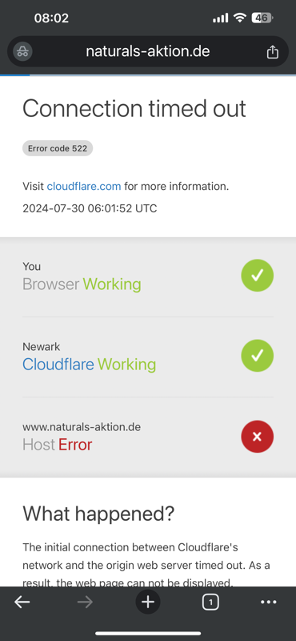Tap the Connection timed out heading
The height and width of the screenshot is (641, 296).
[134, 109]
